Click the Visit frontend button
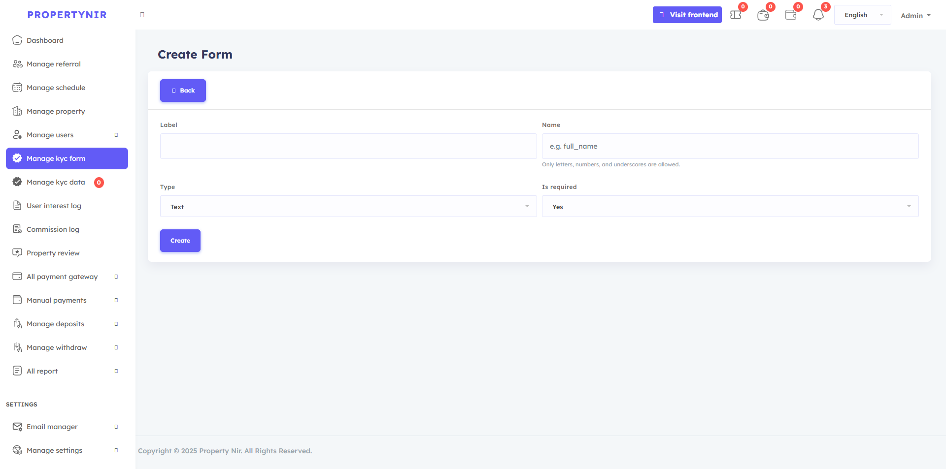The image size is (946, 469). tap(687, 15)
